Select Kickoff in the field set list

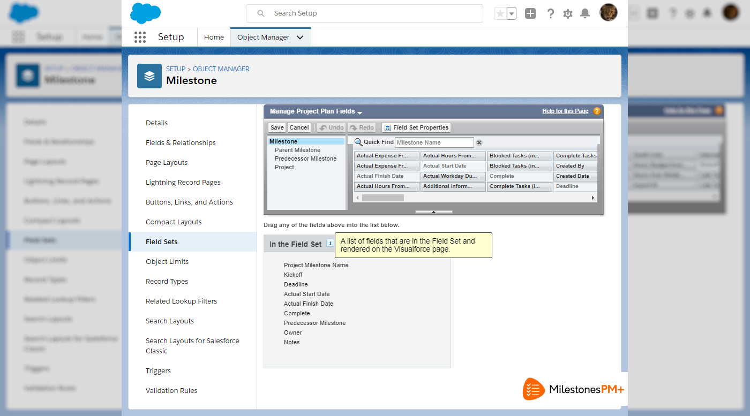click(x=293, y=275)
